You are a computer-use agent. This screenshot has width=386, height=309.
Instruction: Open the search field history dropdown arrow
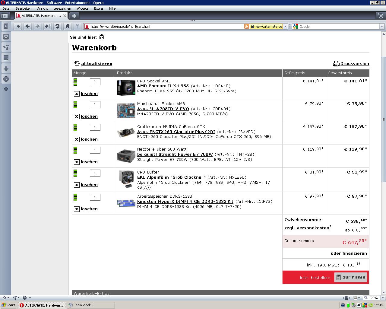382,27
